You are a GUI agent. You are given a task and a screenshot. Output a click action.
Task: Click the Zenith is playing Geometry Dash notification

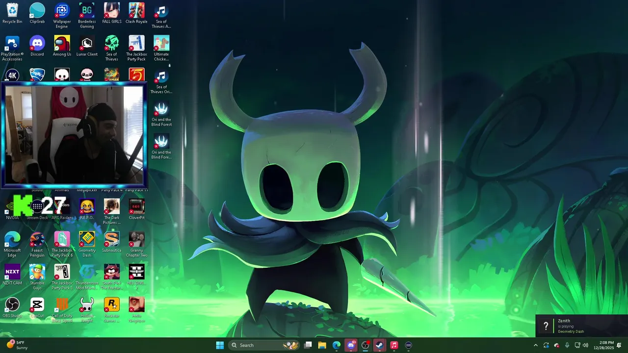(581, 326)
